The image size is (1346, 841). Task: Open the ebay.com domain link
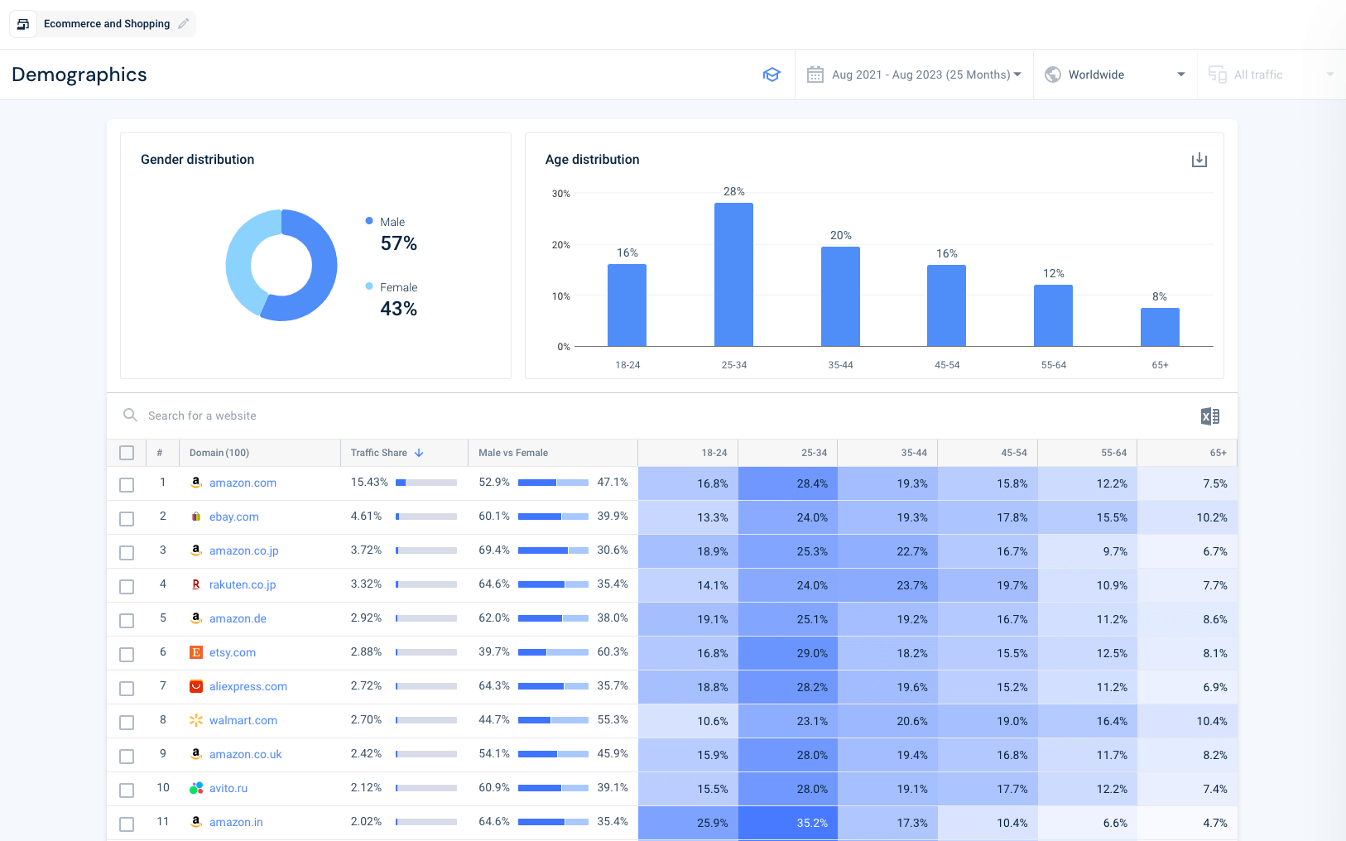tap(233, 517)
